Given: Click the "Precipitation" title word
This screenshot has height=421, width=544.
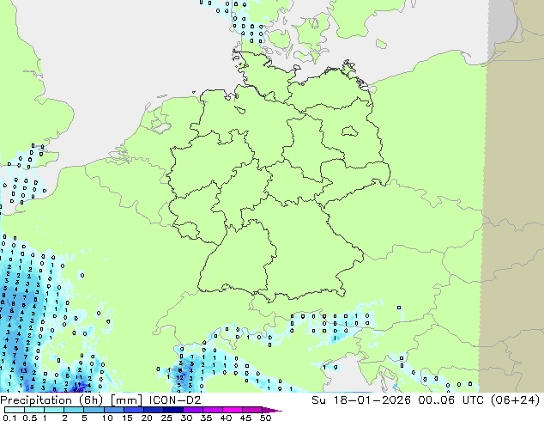Looking at the screenshot, I should click(x=35, y=400).
